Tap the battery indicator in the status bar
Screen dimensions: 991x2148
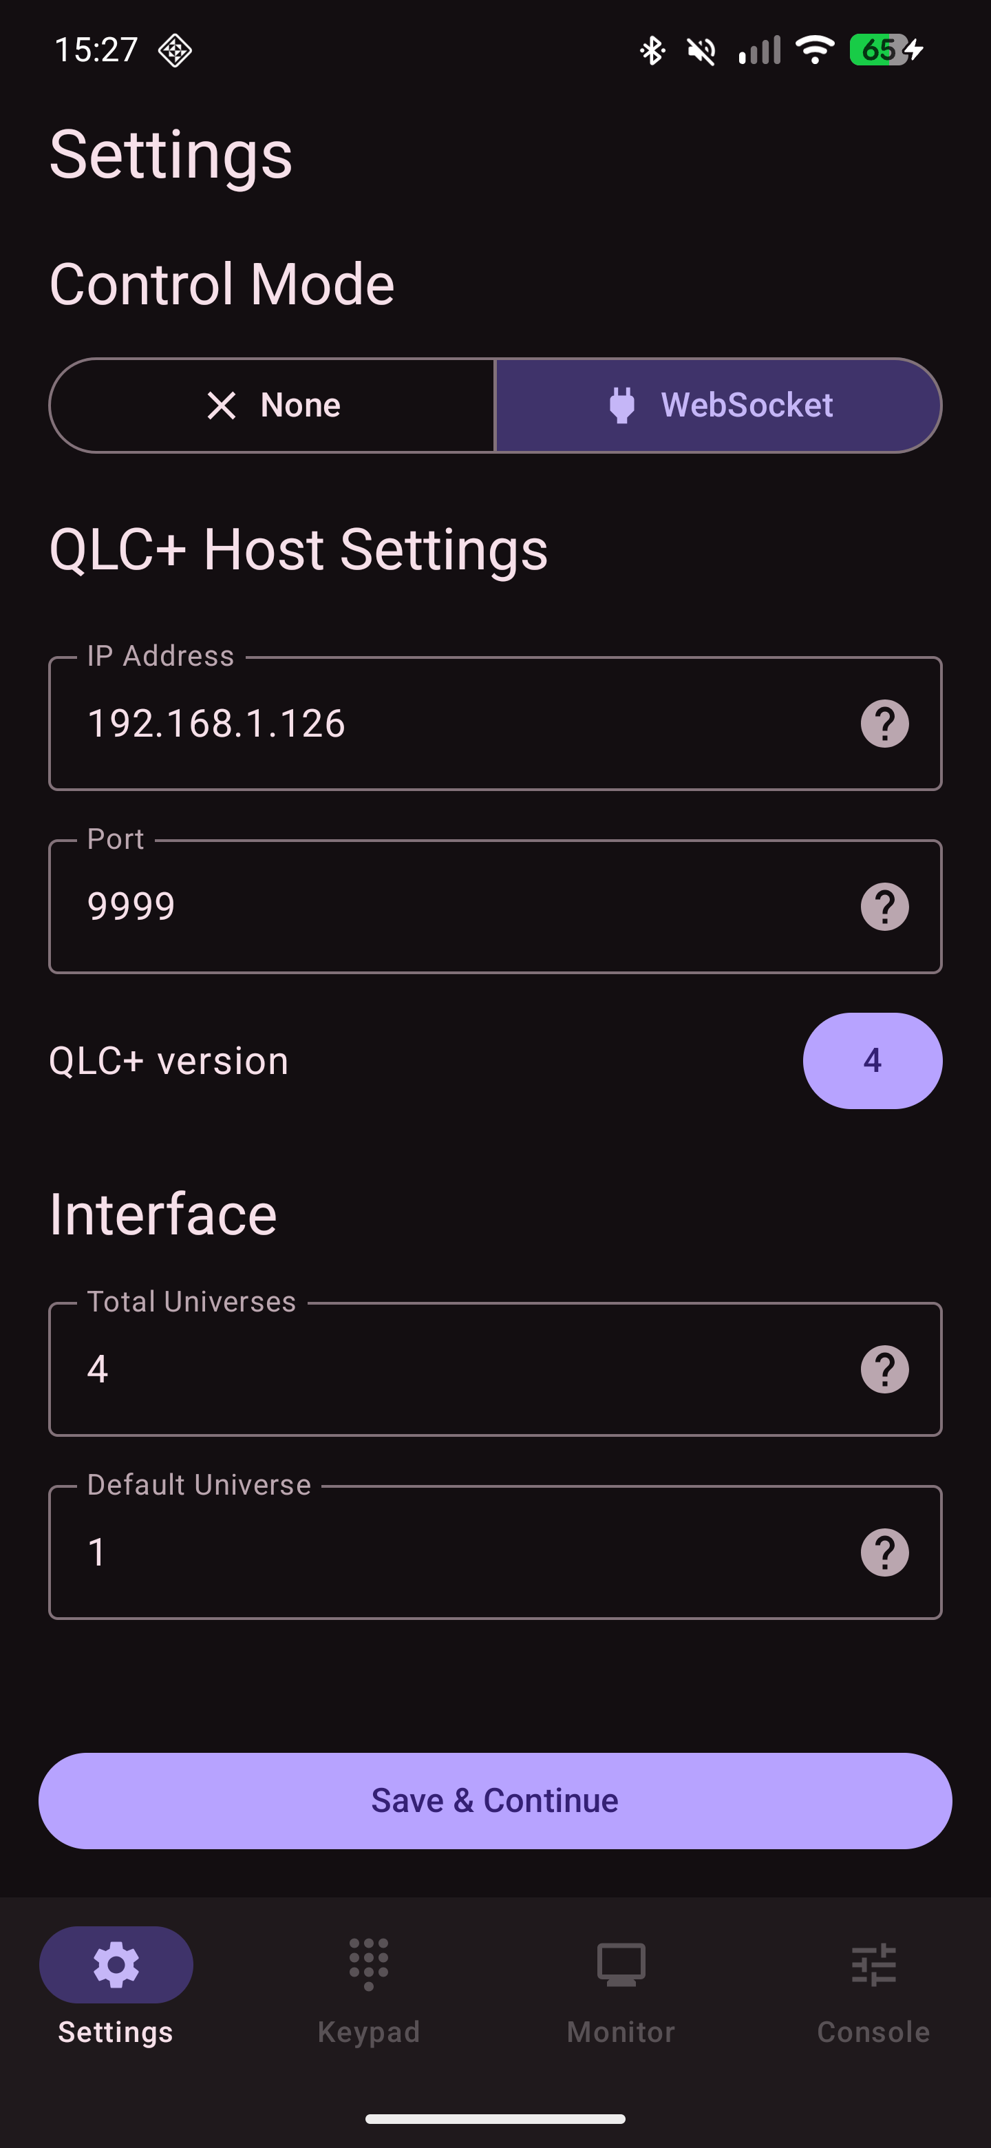point(886,50)
